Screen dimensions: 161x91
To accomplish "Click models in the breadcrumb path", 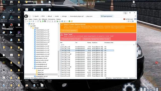I will coord(57,16).
